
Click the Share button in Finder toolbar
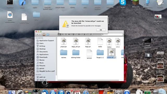pyautogui.click(x=91, y=34)
